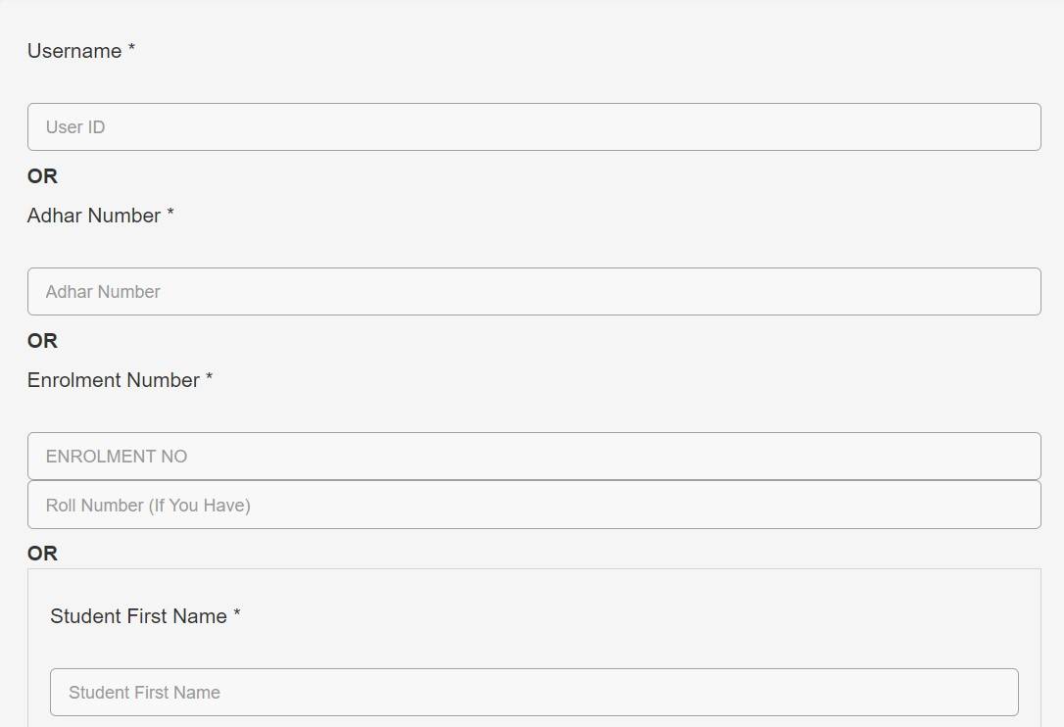Click the Username label

[x=74, y=51]
